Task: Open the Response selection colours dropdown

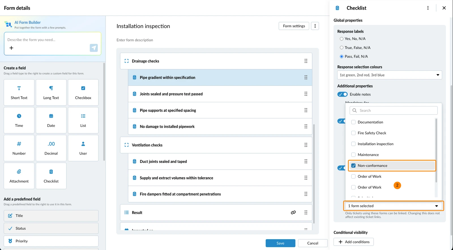Action: (x=390, y=75)
